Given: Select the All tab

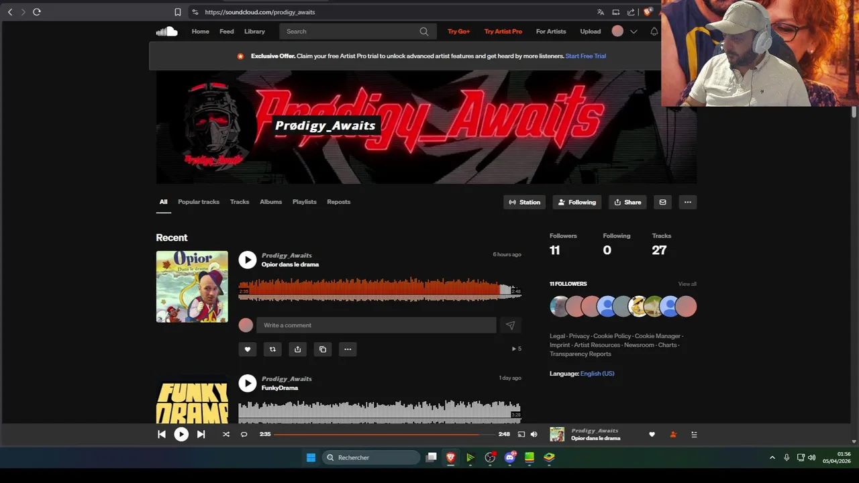Looking at the screenshot, I should click(163, 202).
